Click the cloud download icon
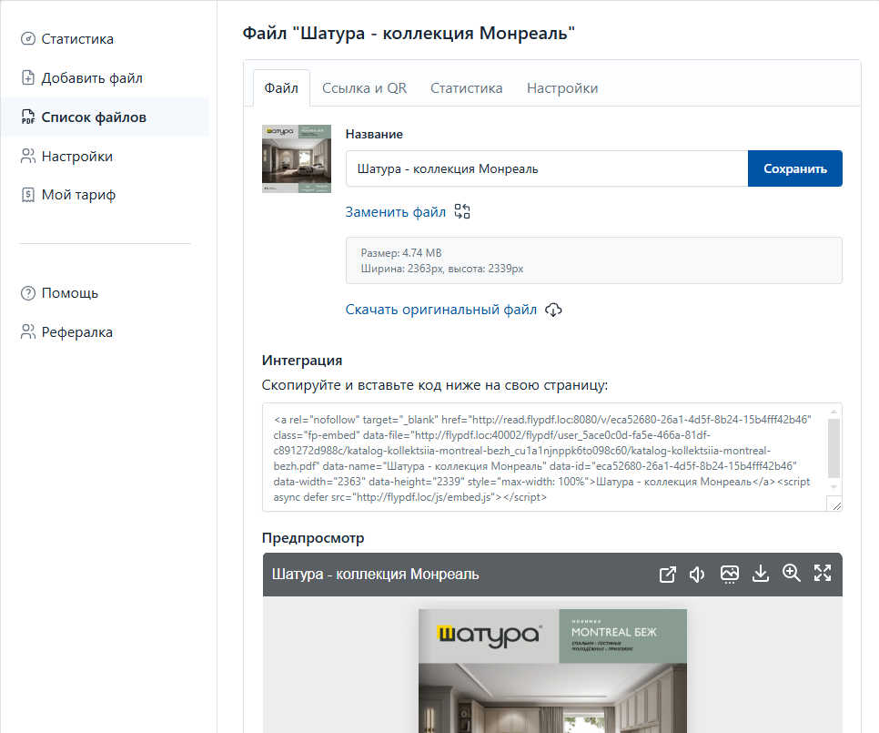Viewport: 879px width, 733px height. (x=553, y=310)
